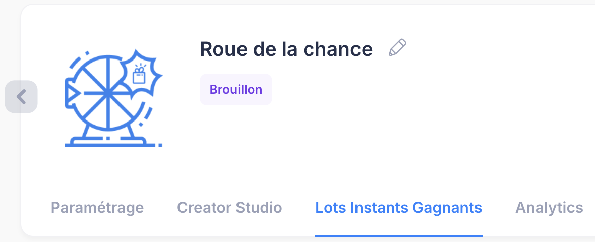Click the center hub of the wheel

pyautogui.click(x=107, y=93)
